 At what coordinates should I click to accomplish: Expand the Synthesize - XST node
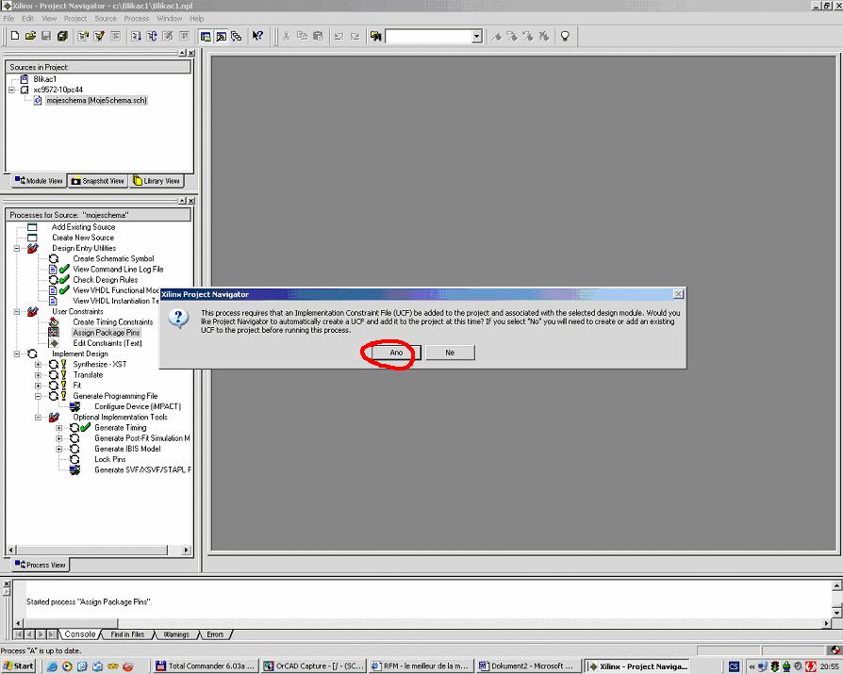pos(38,365)
